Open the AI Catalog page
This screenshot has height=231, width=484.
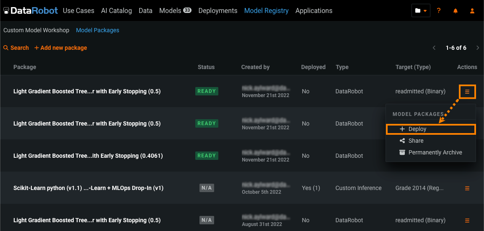[x=116, y=11]
